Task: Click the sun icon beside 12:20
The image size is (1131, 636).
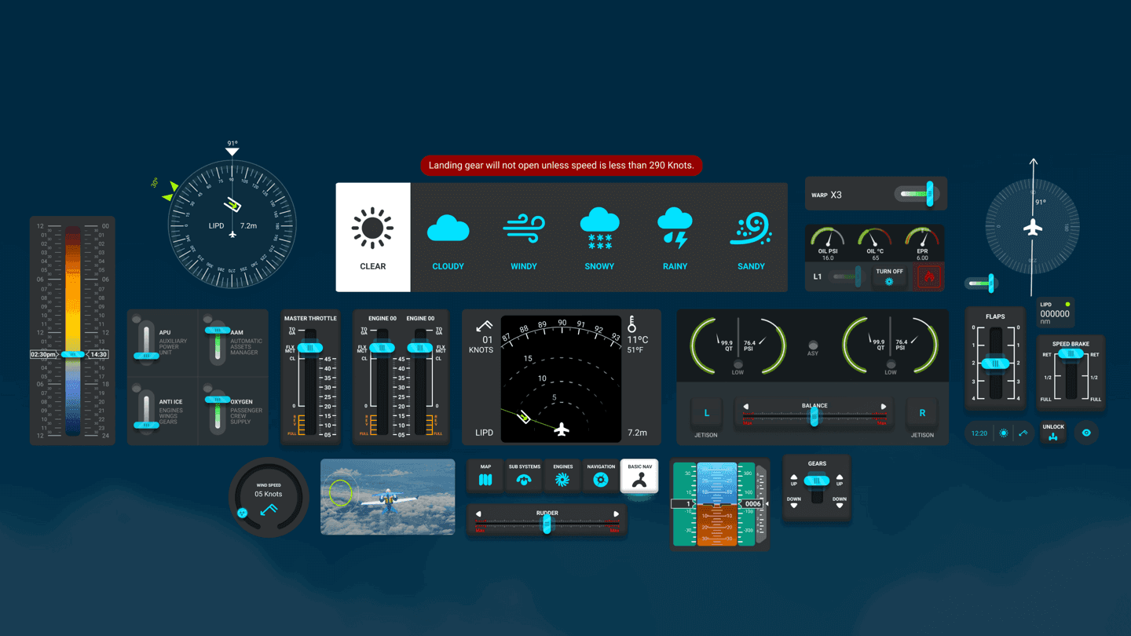Action: click(1004, 433)
